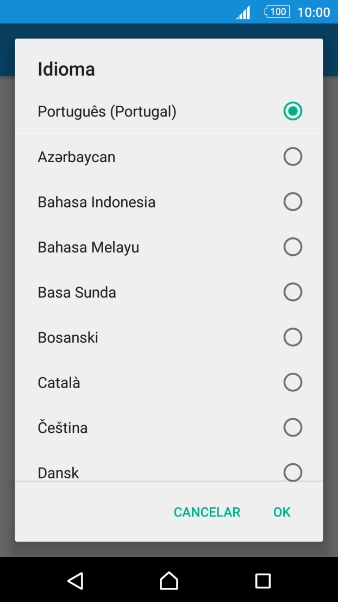Tap the signal strength icon
This screenshot has height=602, width=338.
click(x=243, y=12)
